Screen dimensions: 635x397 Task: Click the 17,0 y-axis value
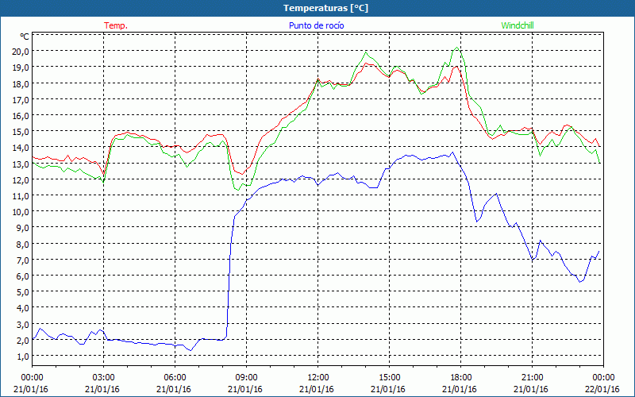click(x=21, y=100)
